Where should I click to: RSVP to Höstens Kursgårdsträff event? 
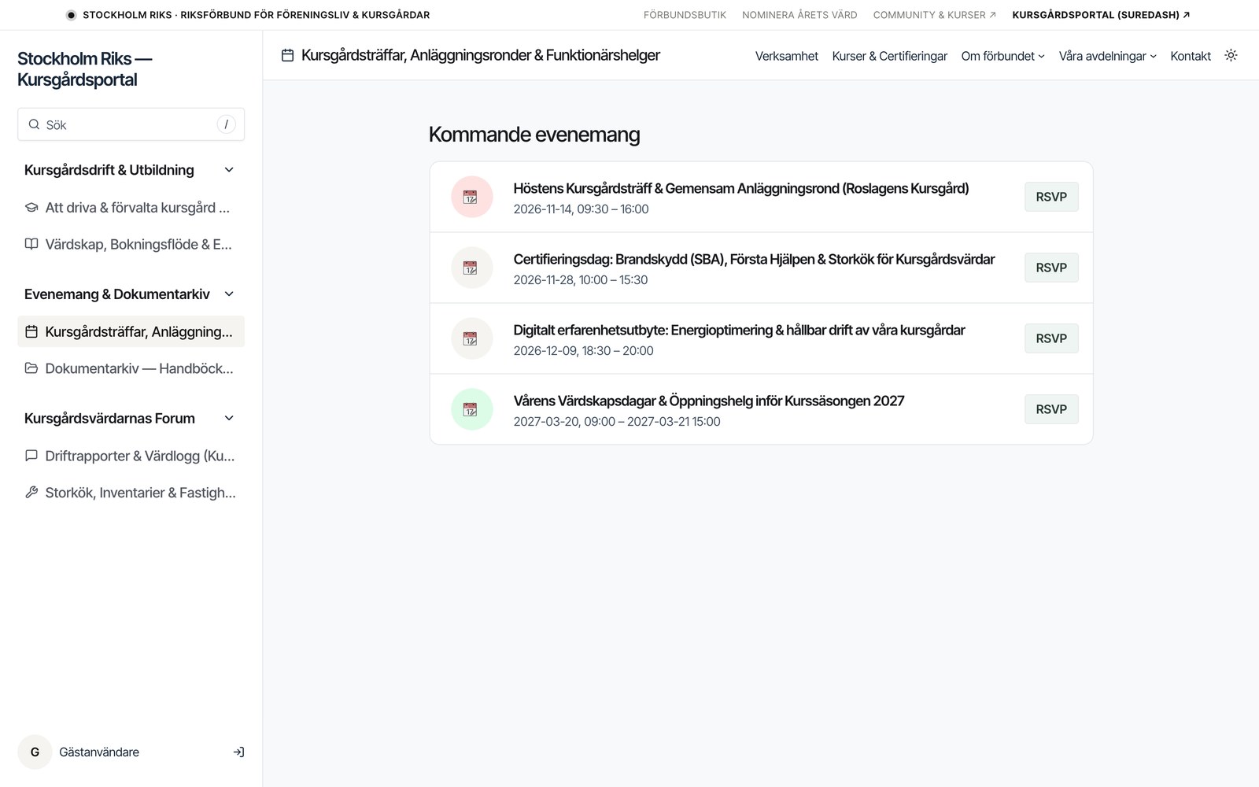(x=1051, y=197)
